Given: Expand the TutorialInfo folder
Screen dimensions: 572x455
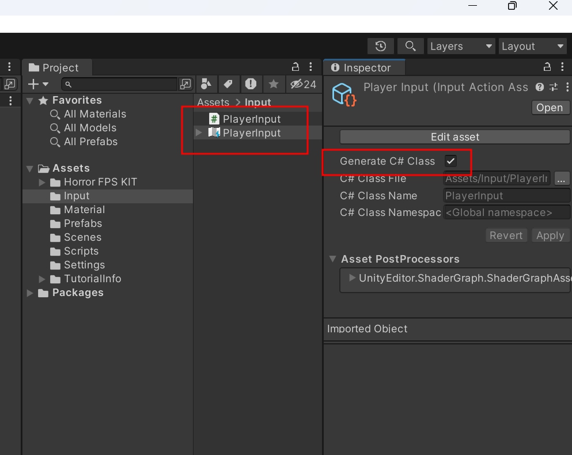Looking at the screenshot, I should coord(42,279).
